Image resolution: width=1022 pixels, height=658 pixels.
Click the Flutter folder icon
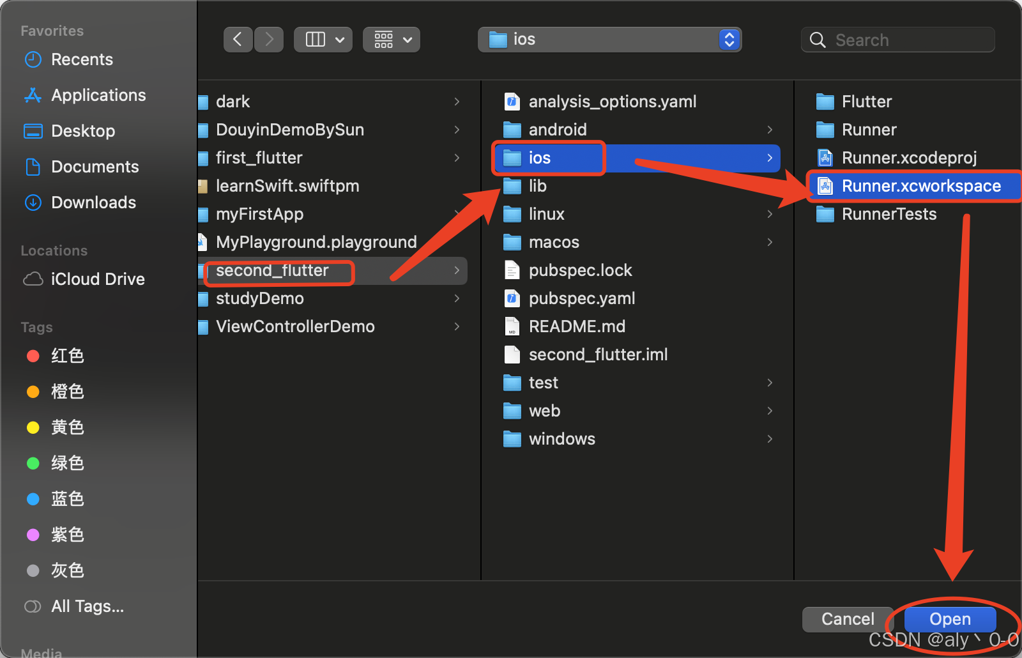[x=825, y=102]
